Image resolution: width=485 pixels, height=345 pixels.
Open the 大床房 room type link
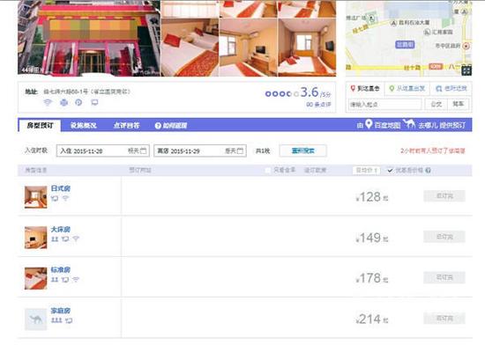click(x=61, y=230)
